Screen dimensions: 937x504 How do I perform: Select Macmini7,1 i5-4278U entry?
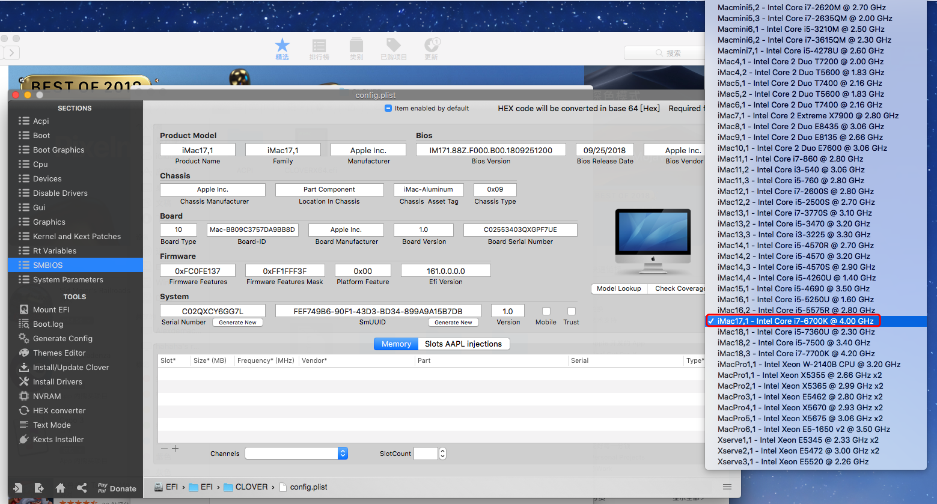(x=816, y=50)
